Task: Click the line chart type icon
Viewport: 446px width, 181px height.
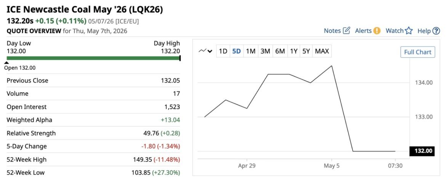Action: (x=202, y=51)
